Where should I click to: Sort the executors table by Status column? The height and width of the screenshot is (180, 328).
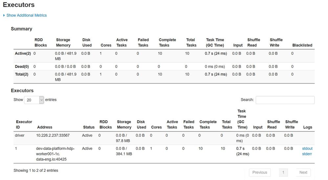click(89, 127)
